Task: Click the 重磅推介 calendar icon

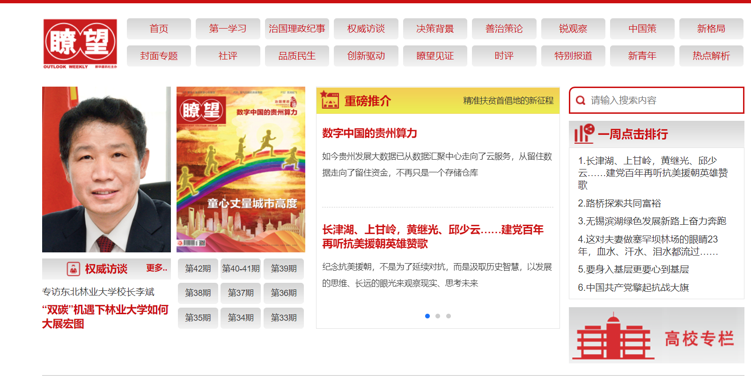Action: 330,100
